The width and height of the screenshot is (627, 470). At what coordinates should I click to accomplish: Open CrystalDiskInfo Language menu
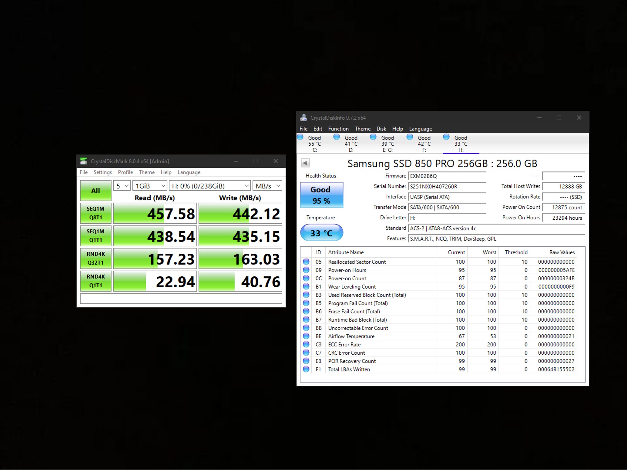click(x=420, y=129)
